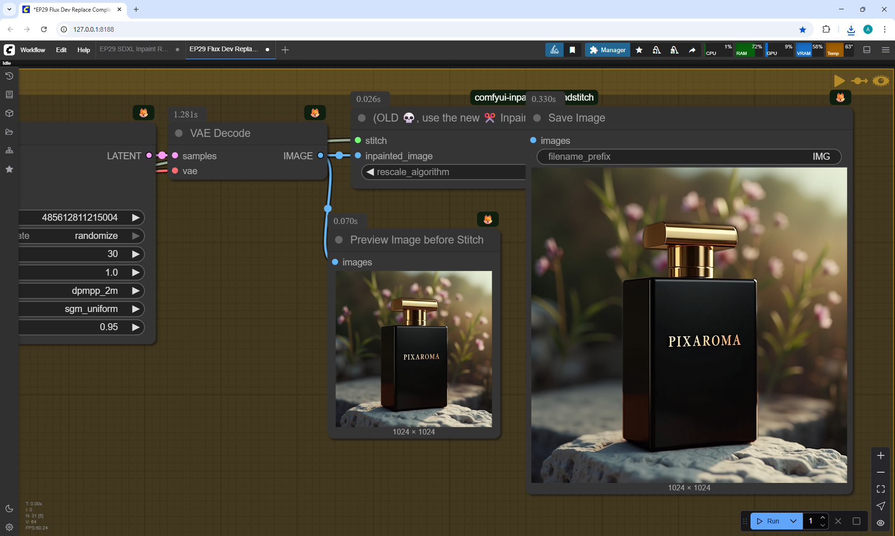This screenshot has width=895, height=536.
Task: Collapse the Save Image node using its dot
Action: pos(537,118)
